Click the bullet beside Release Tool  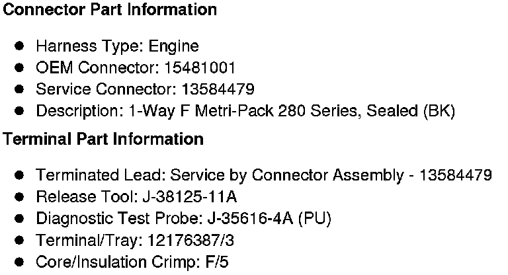pyautogui.click(x=19, y=196)
